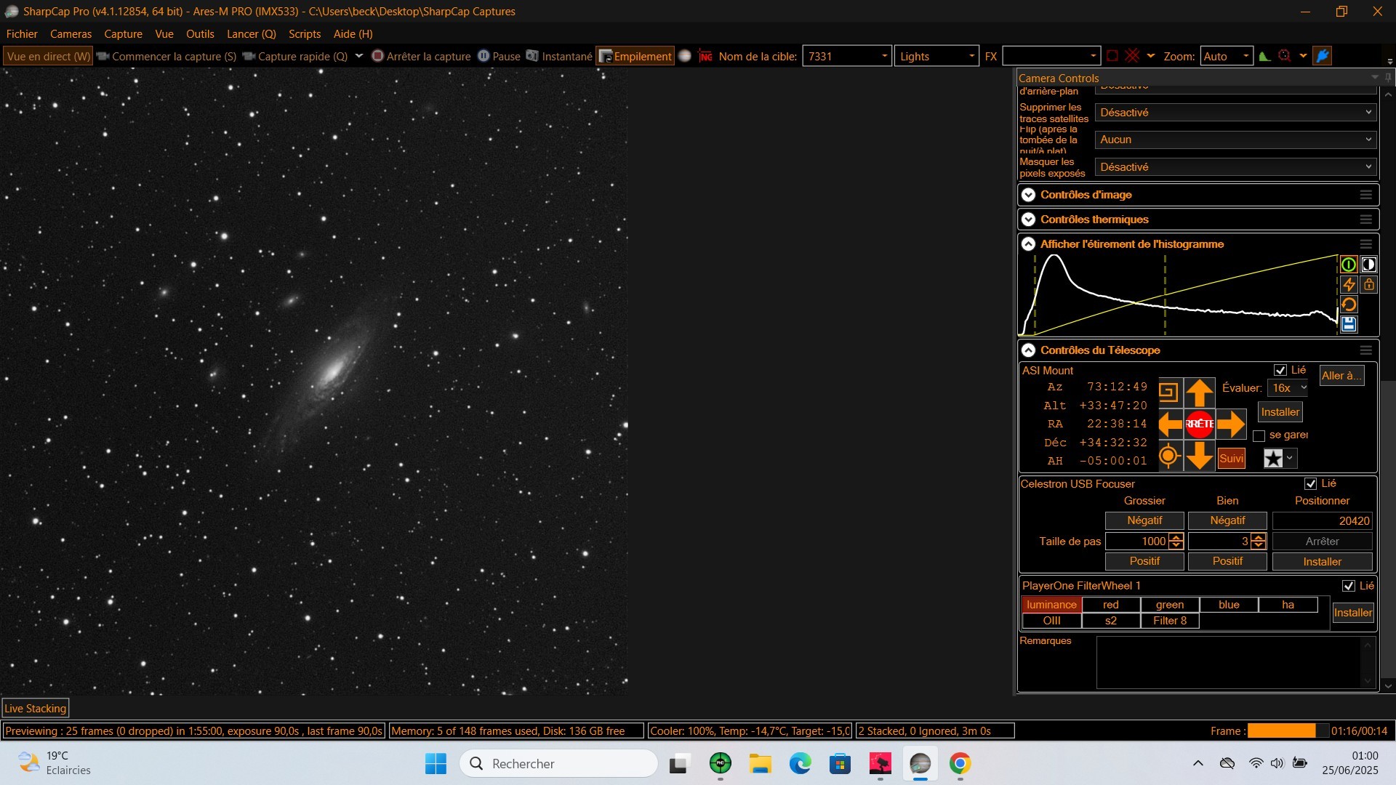
Task: Open the histogram panel hamburger menu
Action: point(1366,244)
